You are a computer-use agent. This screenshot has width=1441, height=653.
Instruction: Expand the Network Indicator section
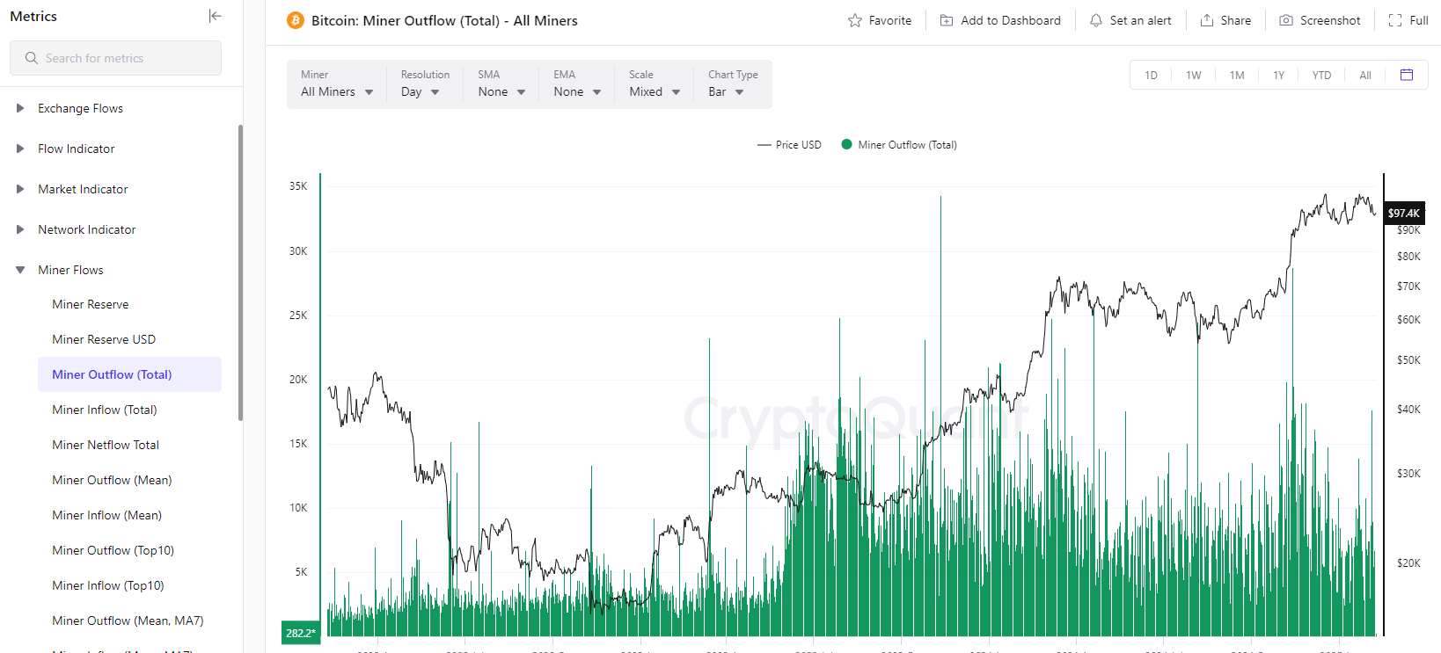pyautogui.click(x=20, y=229)
